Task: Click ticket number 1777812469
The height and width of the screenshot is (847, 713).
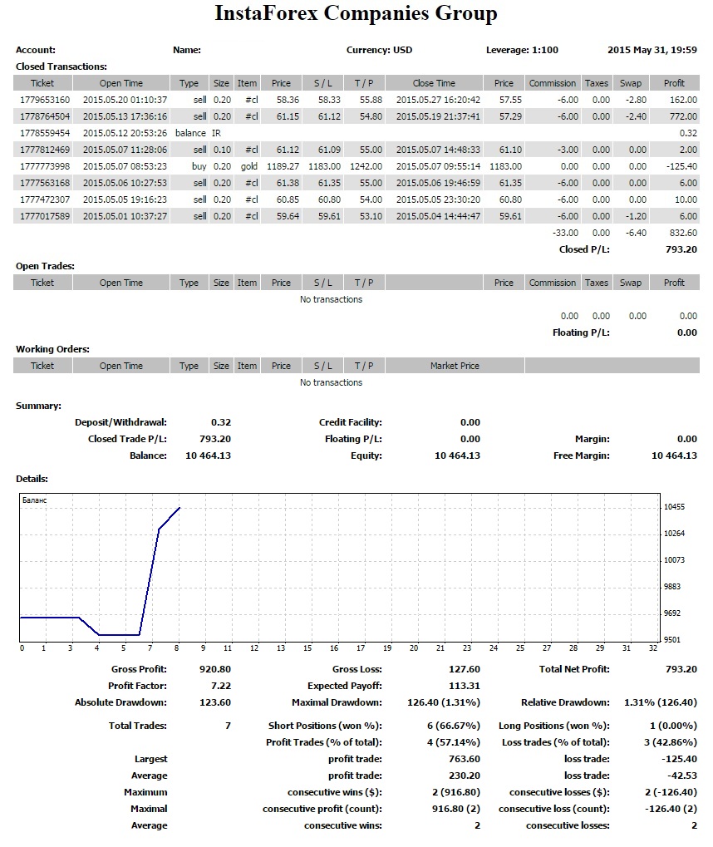Action: point(45,150)
